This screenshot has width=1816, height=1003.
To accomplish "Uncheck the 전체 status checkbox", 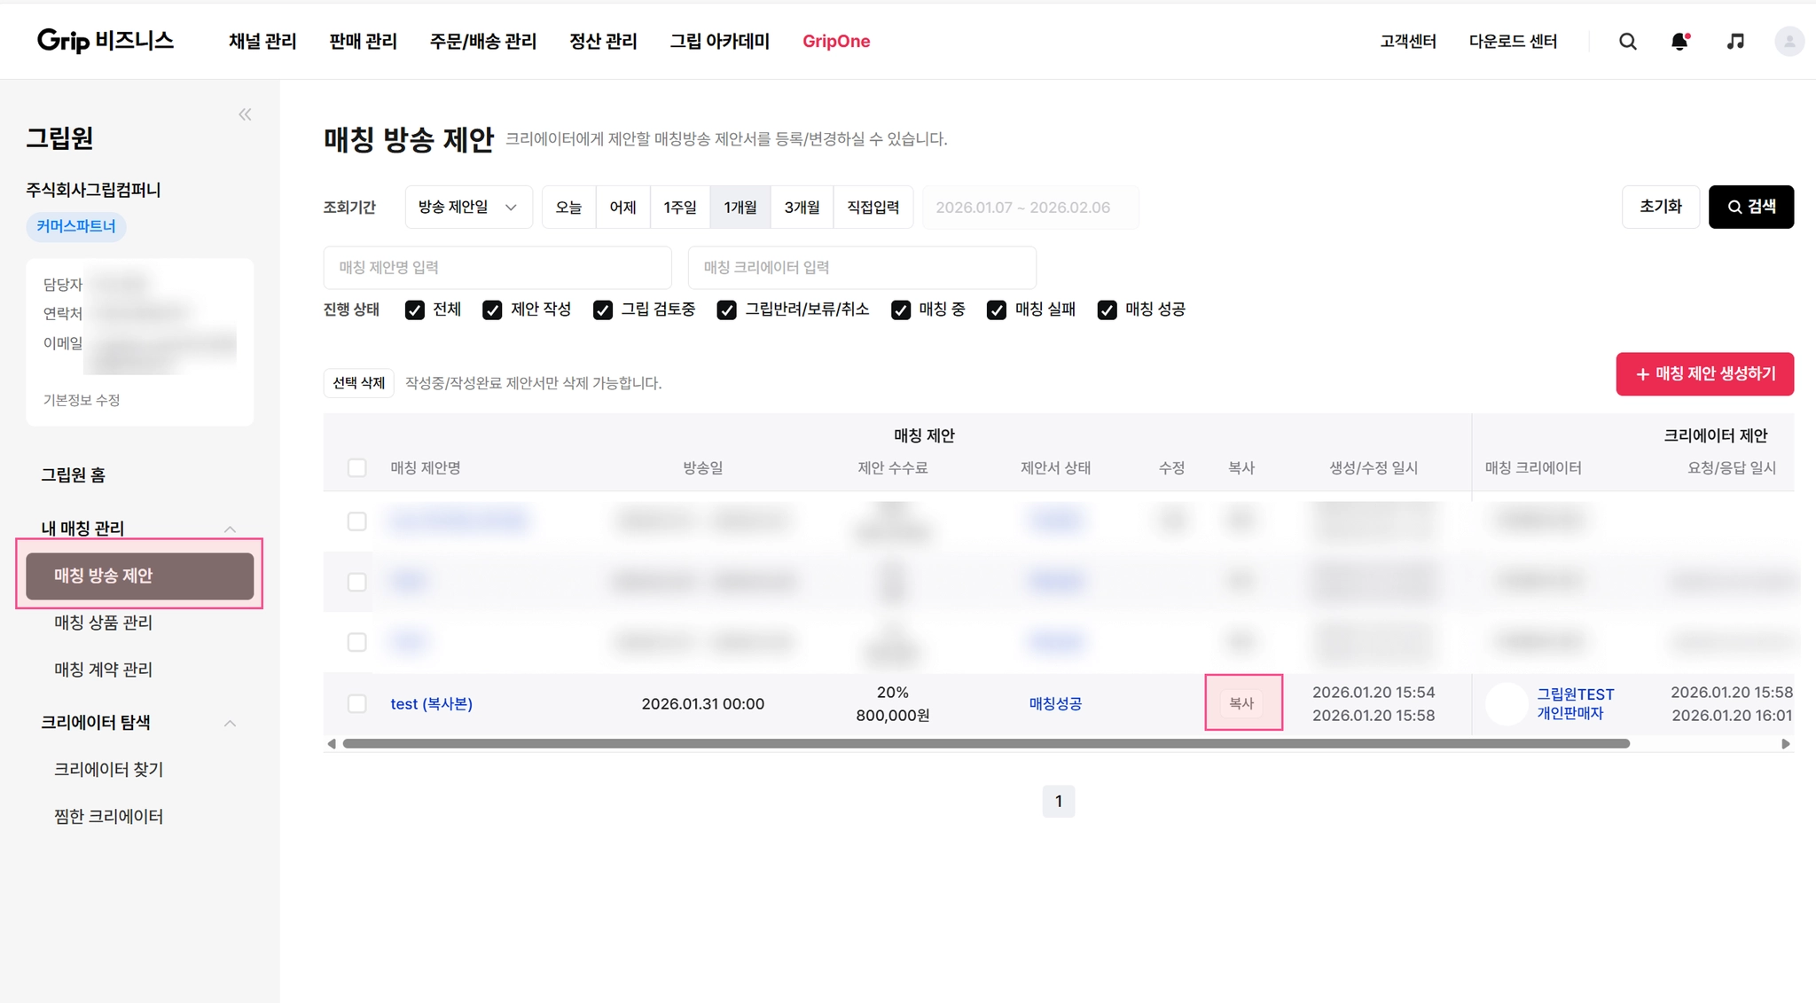I will [414, 310].
